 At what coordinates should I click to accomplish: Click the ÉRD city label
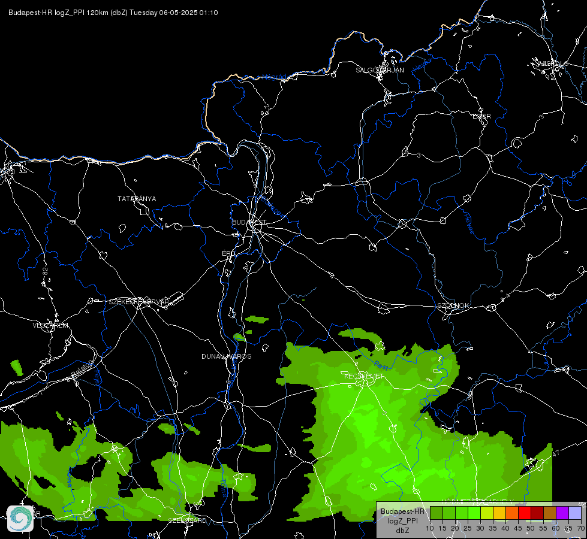click(228, 253)
